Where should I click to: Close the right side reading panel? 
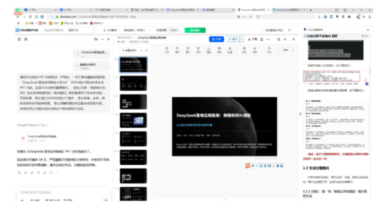click(368, 30)
